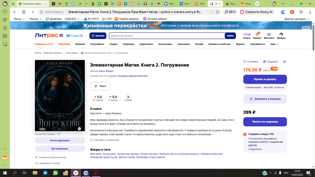Stop page loading with X icon

[33, 12]
